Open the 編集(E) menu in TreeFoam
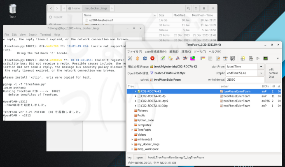Screen dimensions: 285x167 [x=174, y=51]
